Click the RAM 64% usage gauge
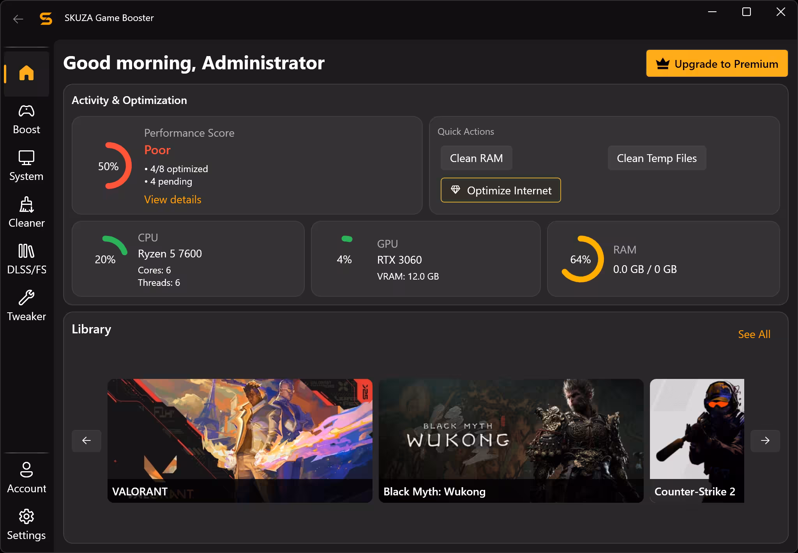 click(581, 259)
